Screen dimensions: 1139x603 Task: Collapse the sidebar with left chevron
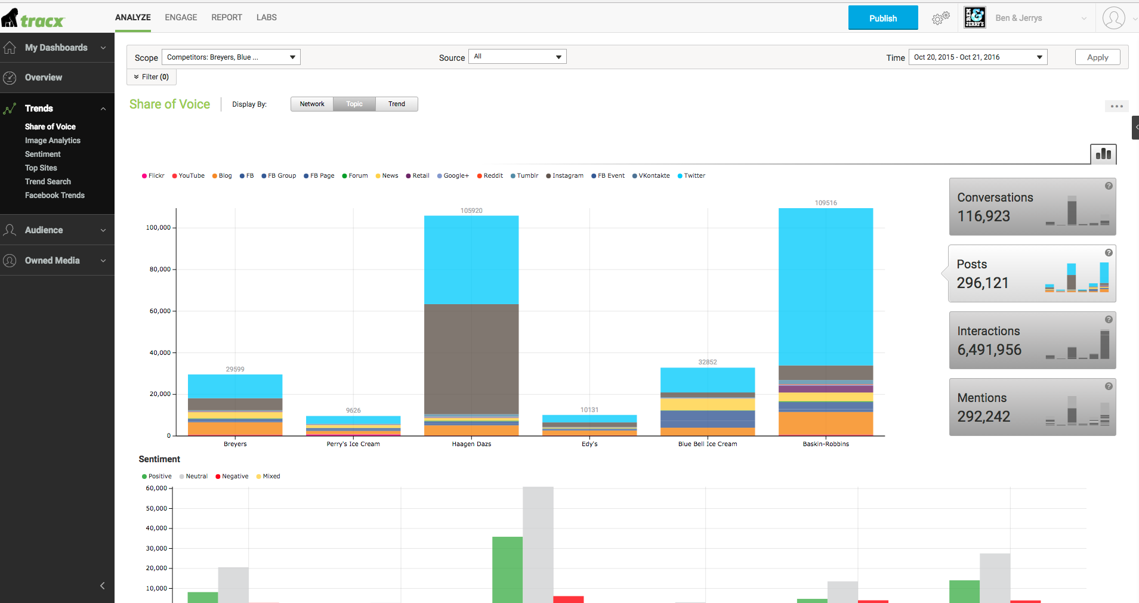pyautogui.click(x=102, y=586)
